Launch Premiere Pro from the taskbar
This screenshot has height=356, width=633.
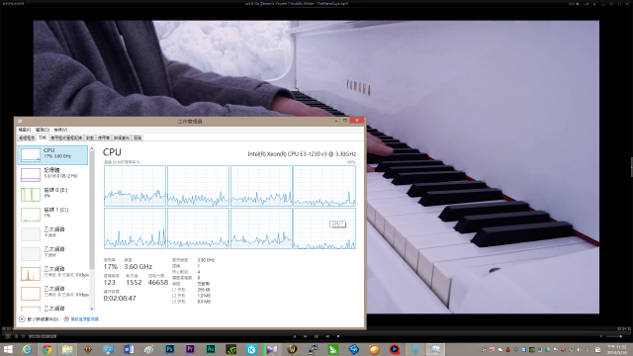coord(190,349)
